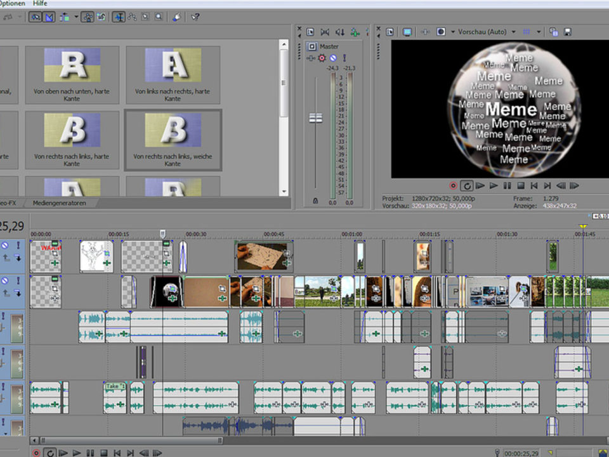Image resolution: width=609 pixels, height=457 pixels.
Task: Select 'Von oben nach unten, harte Kante' preset
Action: click(x=72, y=75)
